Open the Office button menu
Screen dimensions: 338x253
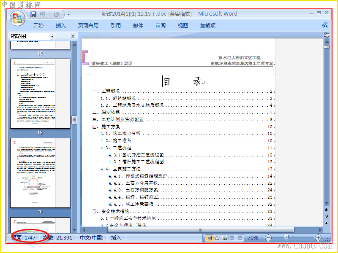17,18
